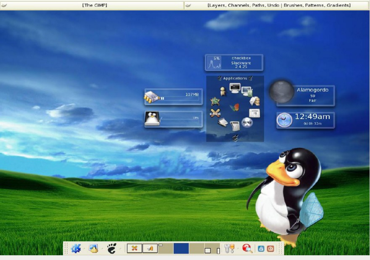This screenshot has height=260, width=370.
Task: Click the analog clock icon
Action: (285, 120)
